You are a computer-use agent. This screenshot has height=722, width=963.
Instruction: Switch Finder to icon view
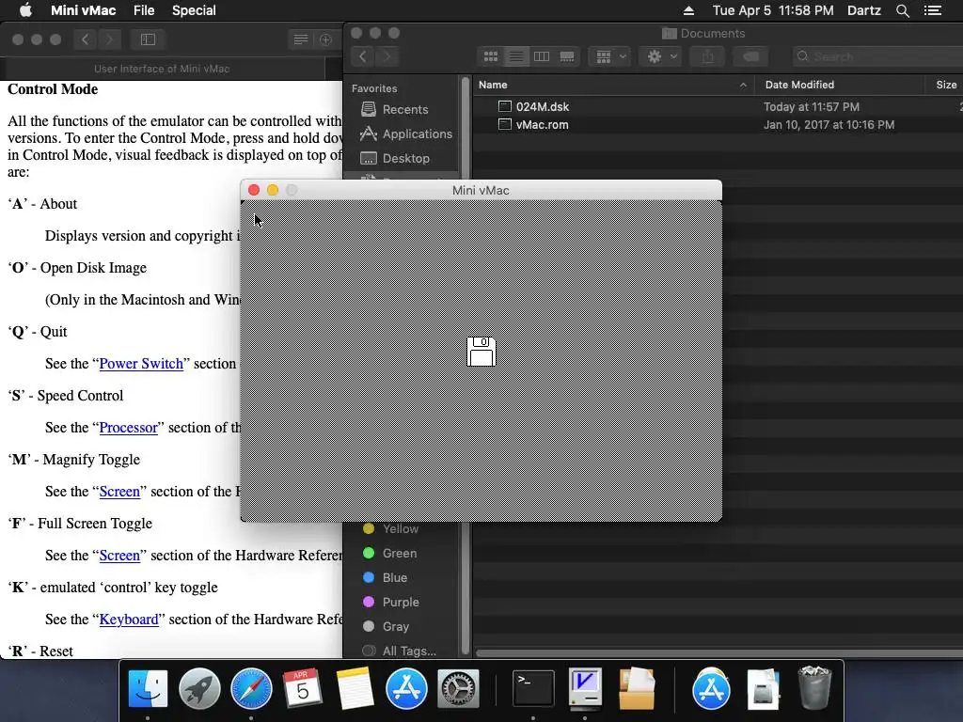[491, 56]
